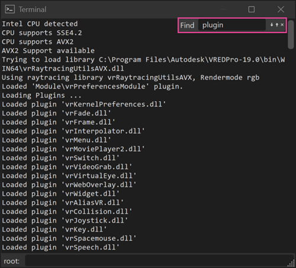This screenshot has width=296, height=268.
Task: Click line for 'vrFrame.dll'
Action: (x=59, y=122)
